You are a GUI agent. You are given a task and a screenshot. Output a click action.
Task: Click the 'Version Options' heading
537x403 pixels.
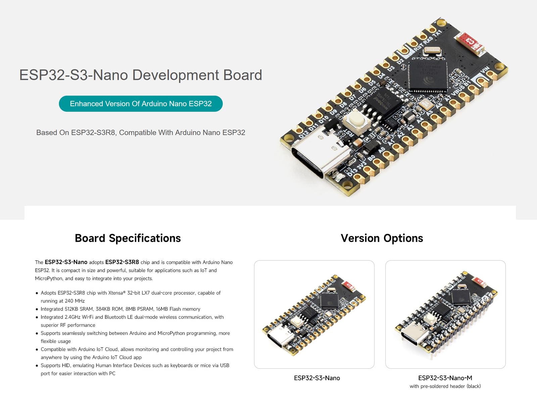pyautogui.click(x=382, y=238)
